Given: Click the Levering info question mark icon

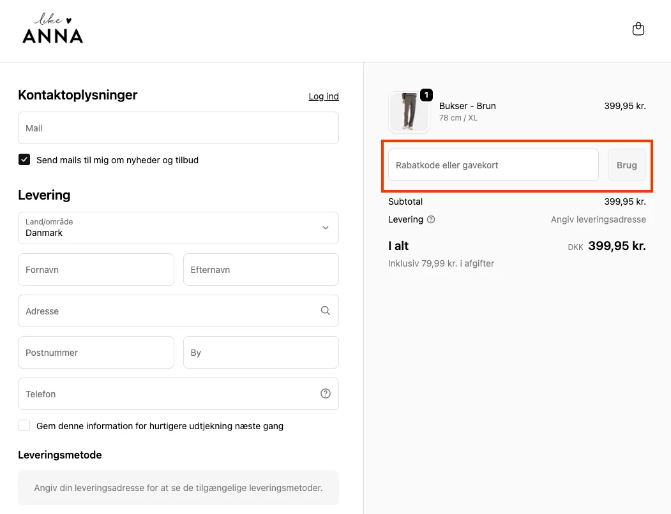Looking at the screenshot, I should point(431,219).
